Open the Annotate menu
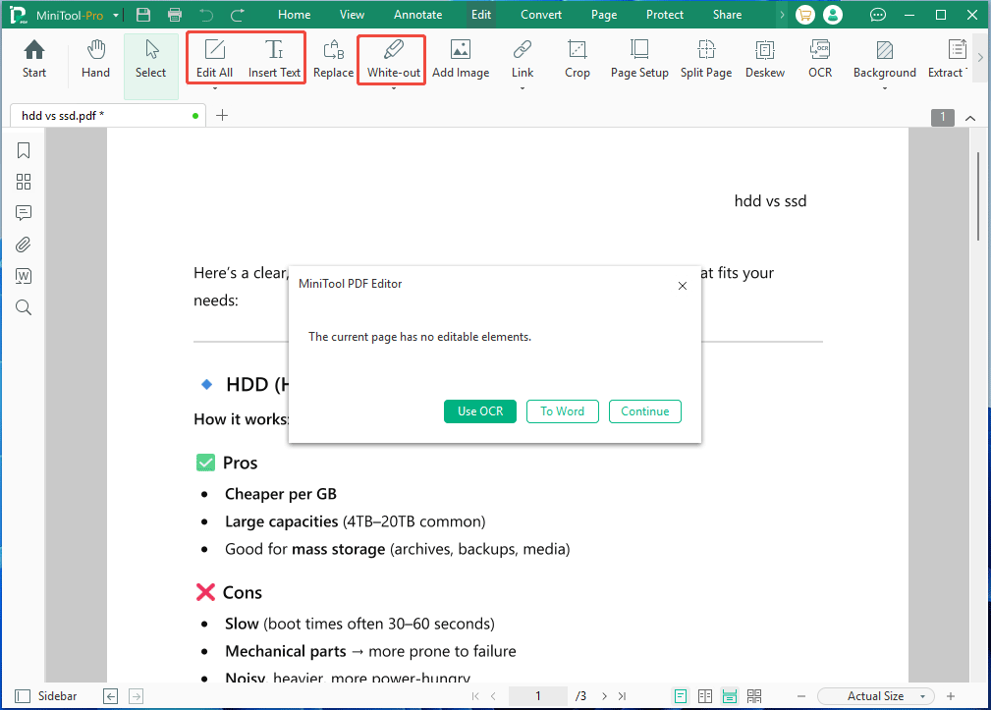 [417, 15]
